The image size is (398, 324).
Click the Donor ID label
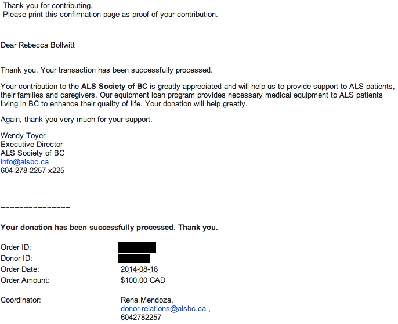16,258
